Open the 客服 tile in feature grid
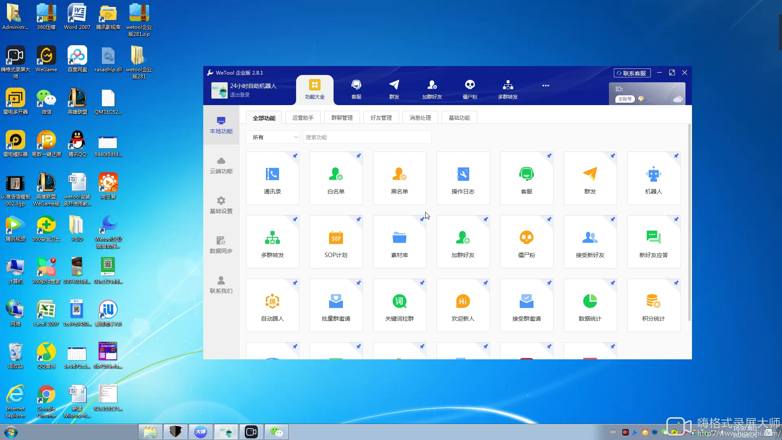The height and width of the screenshot is (440, 782). pos(527,178)
